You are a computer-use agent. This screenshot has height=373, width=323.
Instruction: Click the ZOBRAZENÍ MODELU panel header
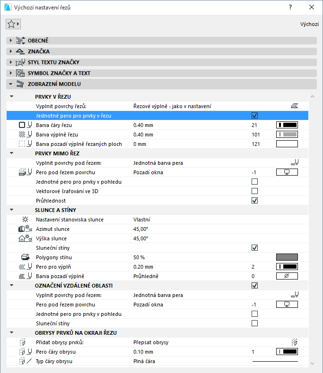click(162, 84)
